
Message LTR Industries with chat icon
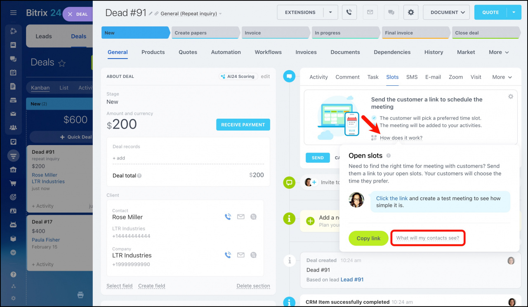coord(253,255)
